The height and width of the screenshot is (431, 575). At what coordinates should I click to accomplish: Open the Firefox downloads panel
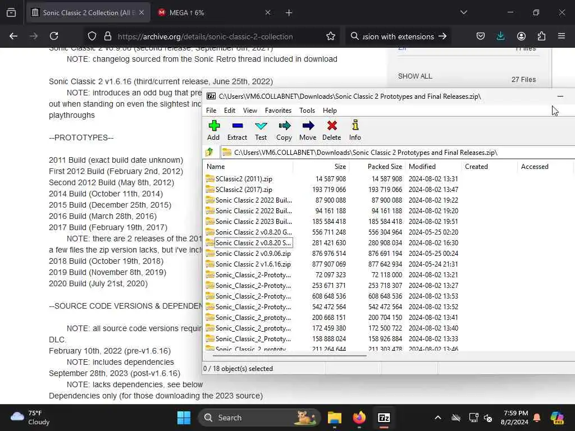(x=500, y=36)
